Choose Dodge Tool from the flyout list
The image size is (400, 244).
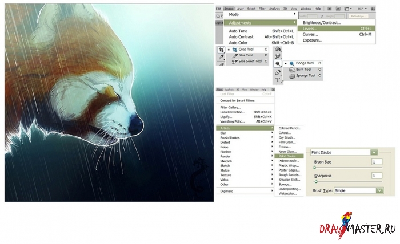[x=303, y=63]
